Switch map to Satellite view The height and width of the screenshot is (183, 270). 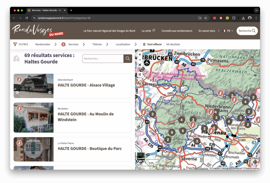coord(141,156)
